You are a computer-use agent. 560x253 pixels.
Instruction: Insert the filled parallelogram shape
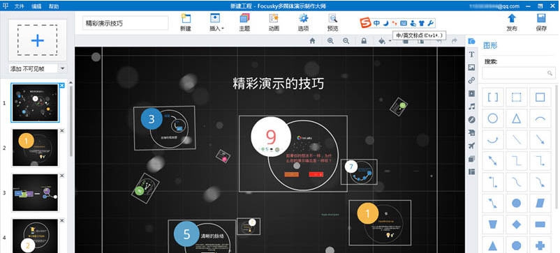[x=540, y=204]
